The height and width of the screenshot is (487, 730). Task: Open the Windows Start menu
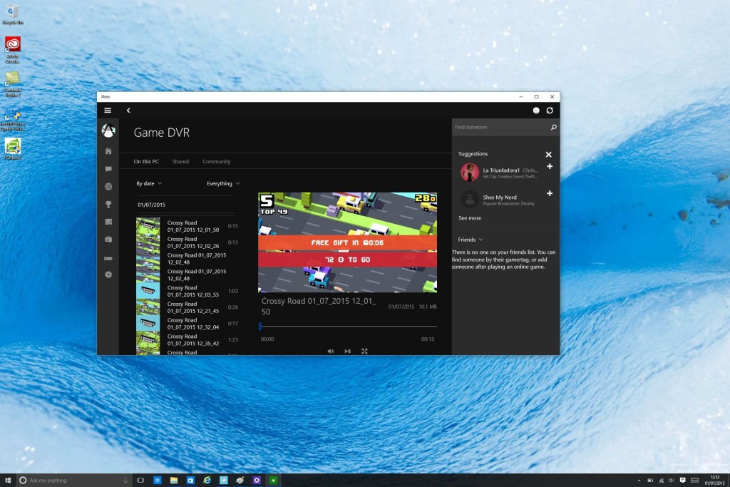click(x=7, y=480)
